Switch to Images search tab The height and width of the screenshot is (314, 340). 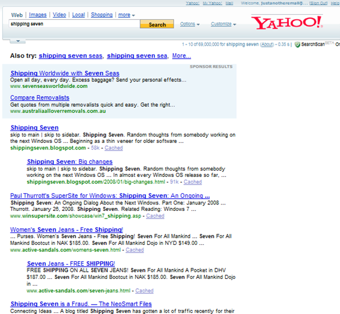(38, 15)
